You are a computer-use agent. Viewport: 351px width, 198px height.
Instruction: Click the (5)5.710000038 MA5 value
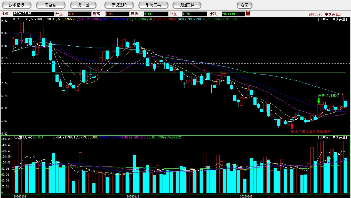[38, 19]
